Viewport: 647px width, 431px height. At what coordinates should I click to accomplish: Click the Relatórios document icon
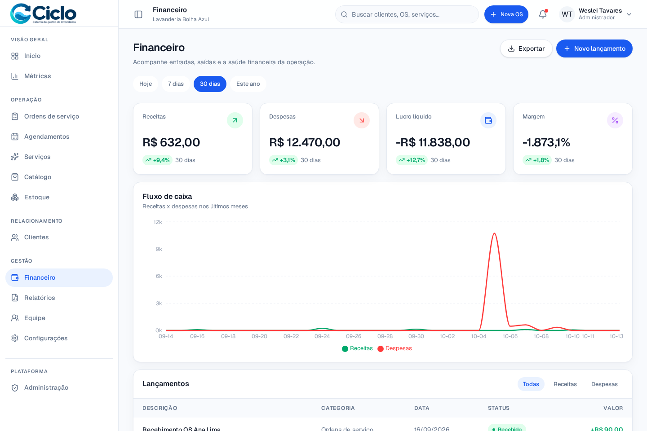[x=15, y=298]
